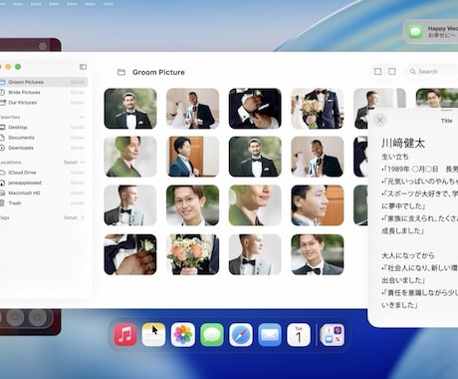Open the cufflink adjustment close-up thumbnail
This screenshot has width=458, height=379.
click(x=255, y=109)
